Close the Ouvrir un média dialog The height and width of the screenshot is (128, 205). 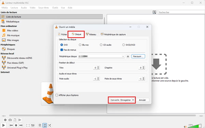pos(147,27)
